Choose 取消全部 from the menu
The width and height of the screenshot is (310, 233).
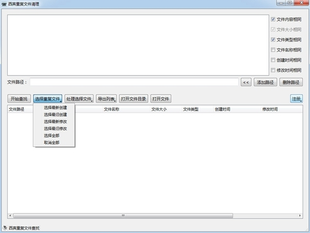[x=51, y=142]
